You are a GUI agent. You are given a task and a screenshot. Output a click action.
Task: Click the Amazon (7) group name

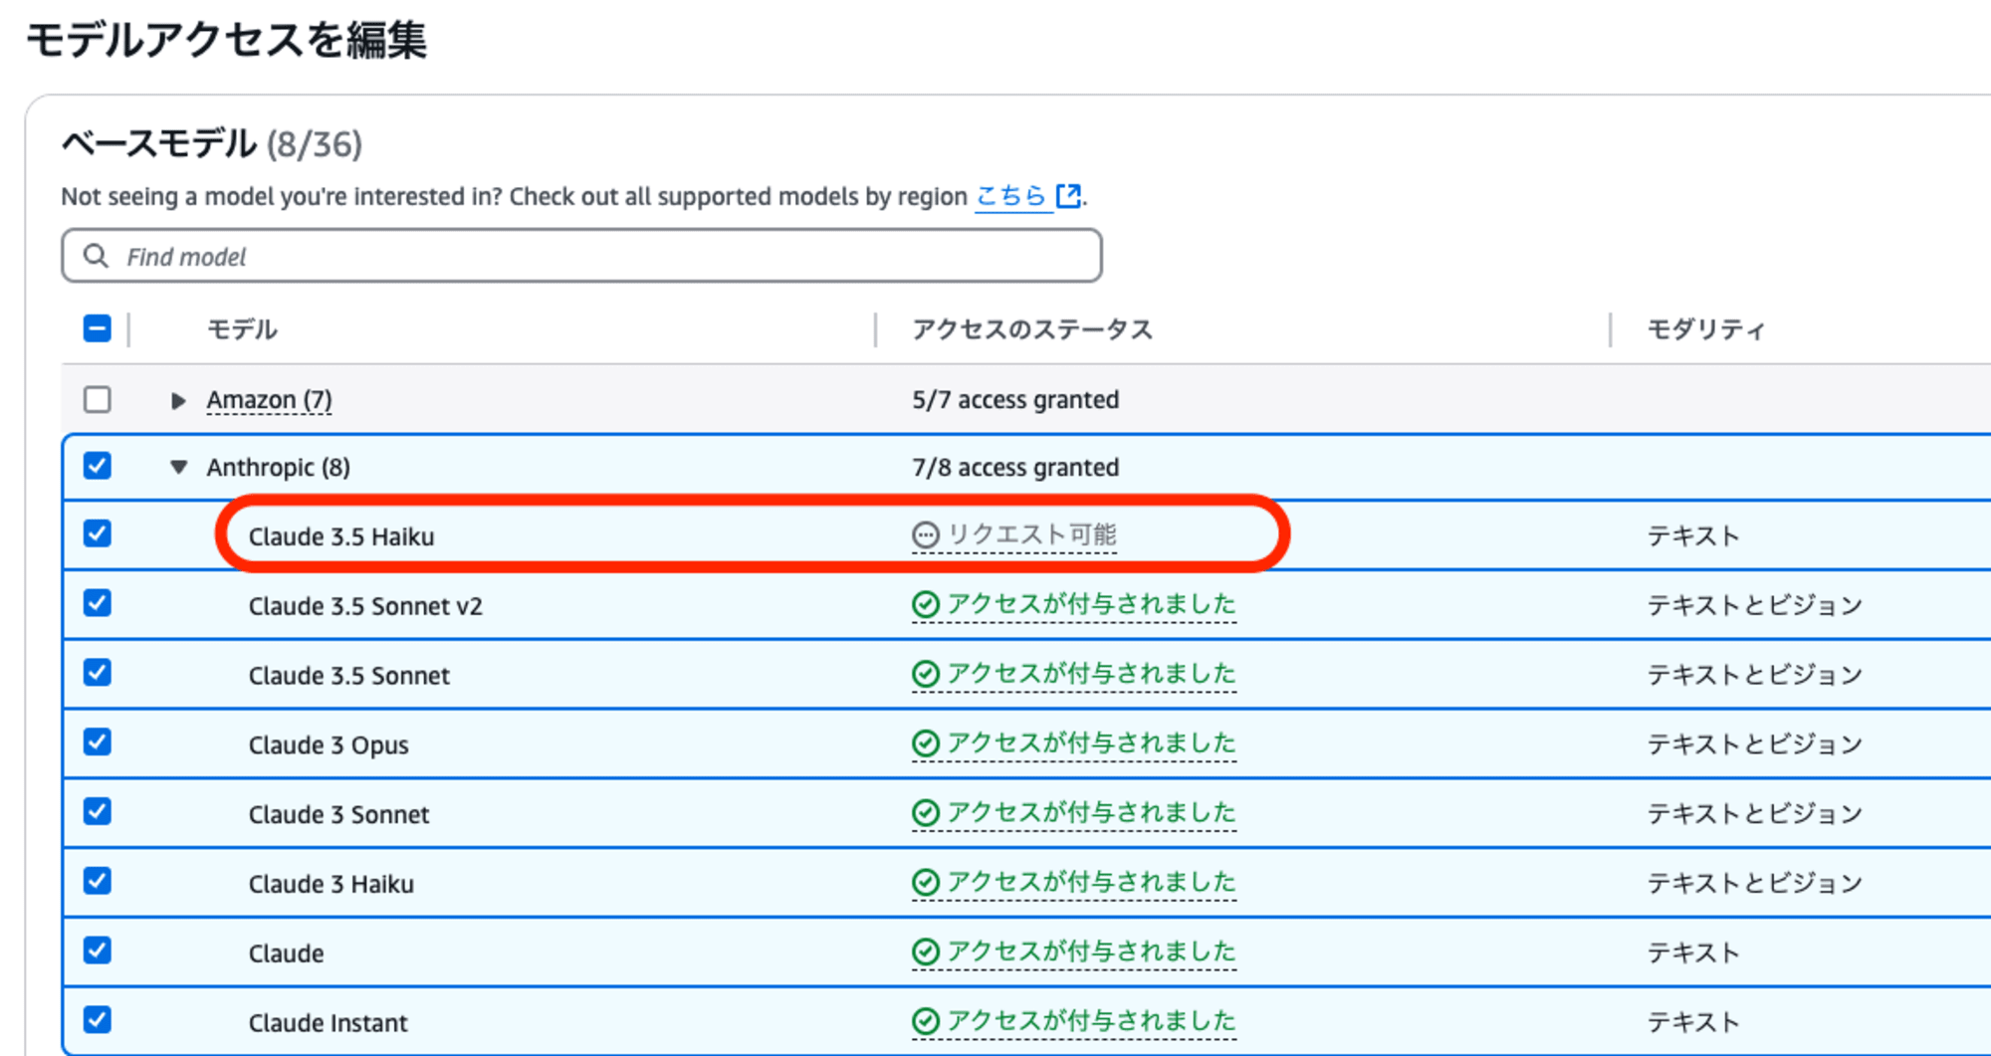[269, 400]
